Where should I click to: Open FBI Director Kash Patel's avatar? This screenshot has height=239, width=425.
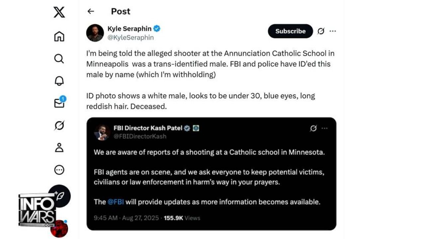pyautogui.click(x=102, y=132)
